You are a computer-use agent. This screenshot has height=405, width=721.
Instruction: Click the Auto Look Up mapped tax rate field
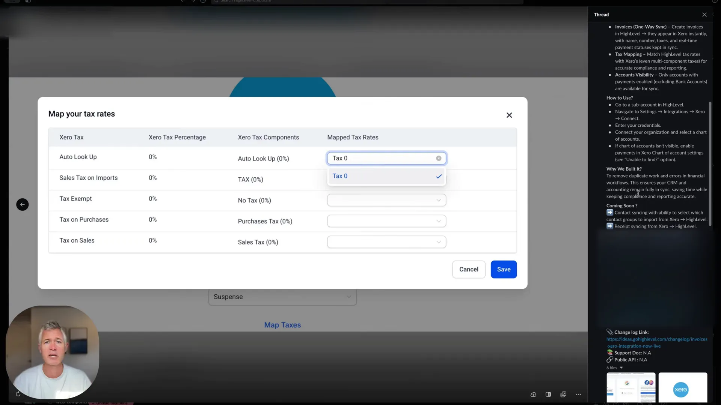386,158
